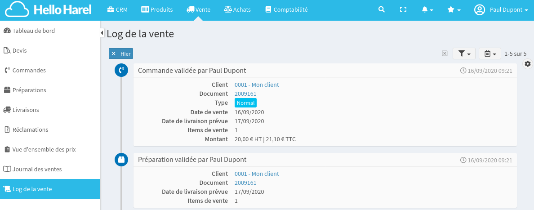Click the settings gear icon
The width and height of the screenshot is (534, 210).
tap(528, 64)
